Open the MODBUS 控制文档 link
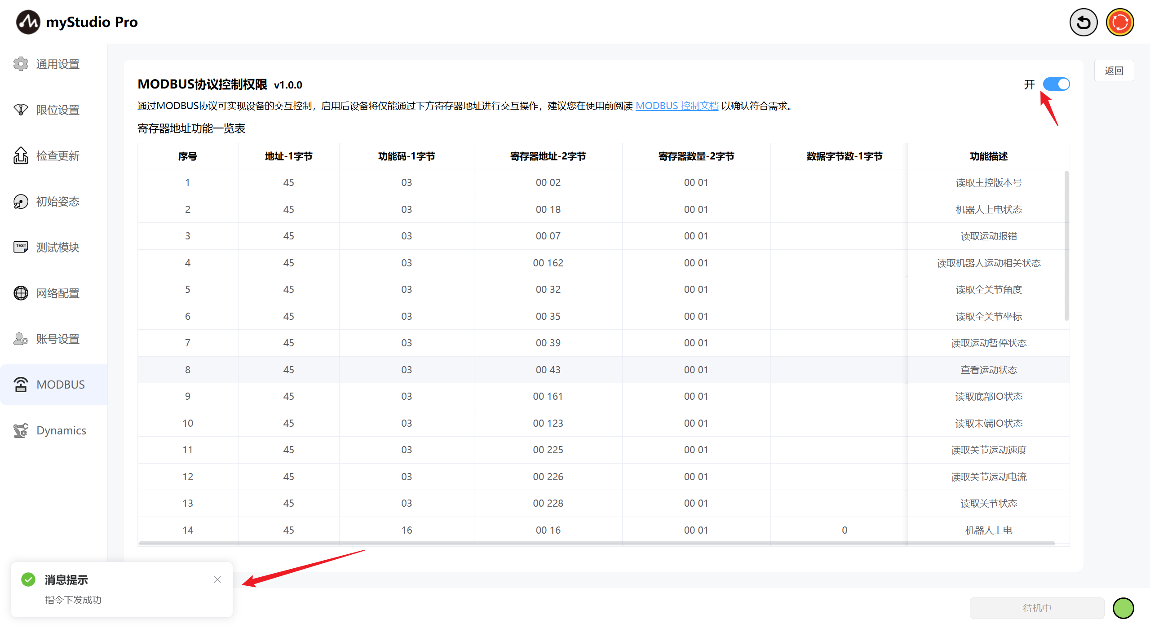Screen dimensions: 1150x628 click(x=677, y=106)
